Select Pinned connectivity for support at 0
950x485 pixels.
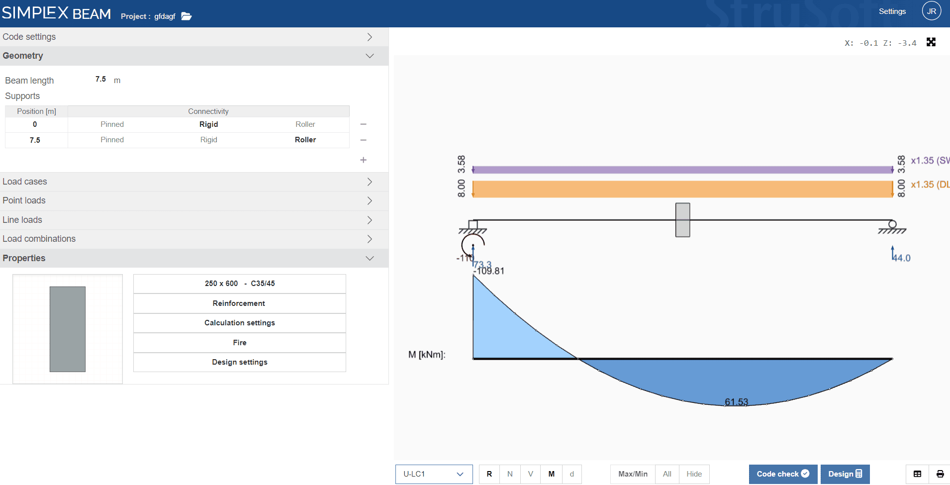point(112,124)
